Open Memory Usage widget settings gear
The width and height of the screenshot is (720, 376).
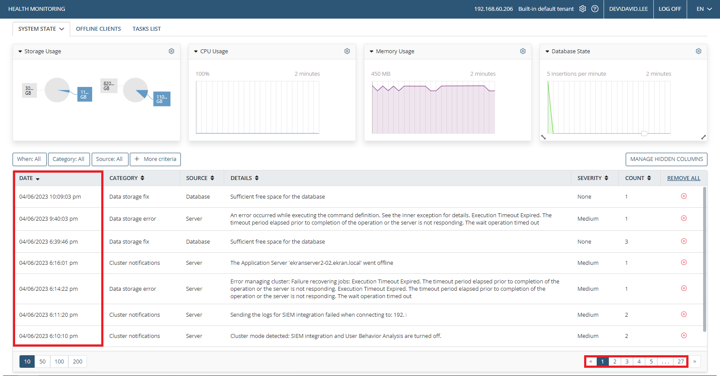click(523, 51)
